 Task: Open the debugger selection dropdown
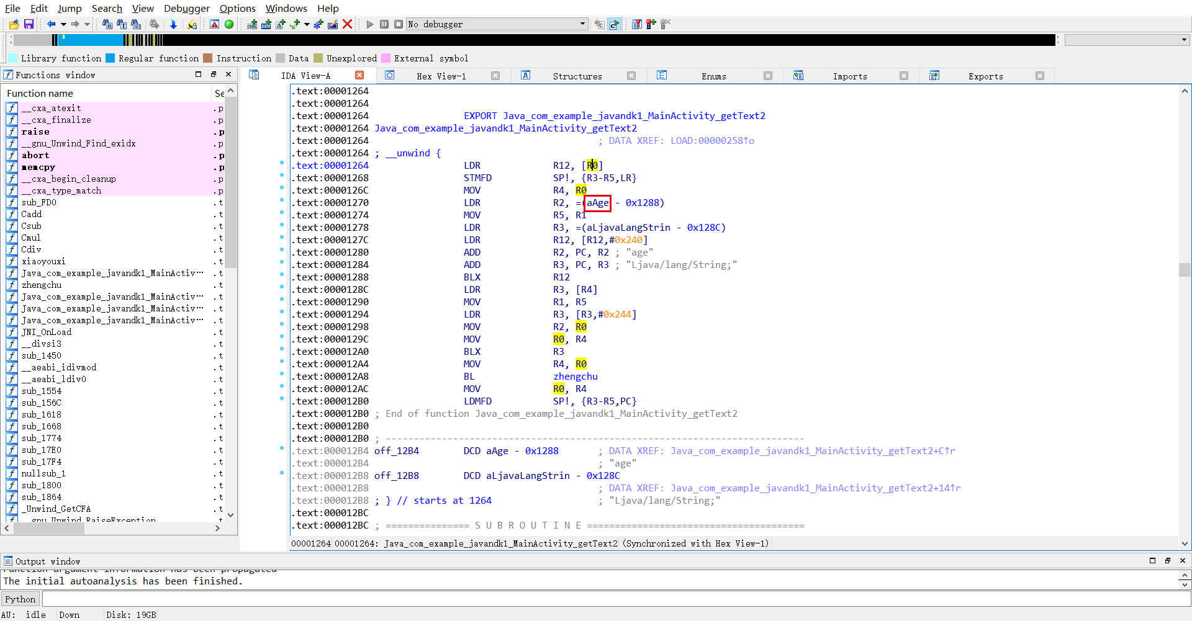[x=582, y=24]
